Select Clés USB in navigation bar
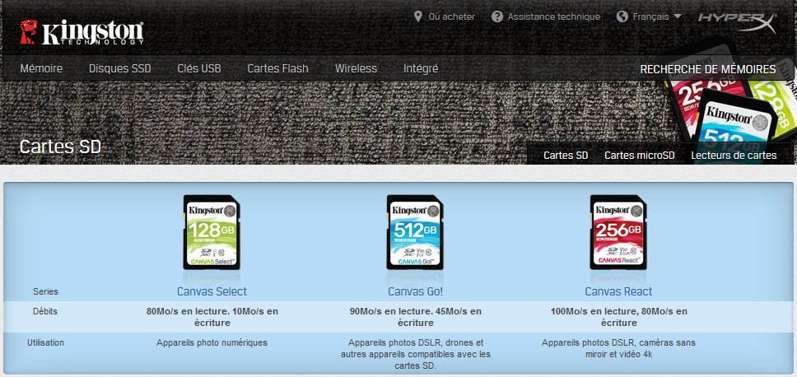797x377 pixels. tap(198, 68)
